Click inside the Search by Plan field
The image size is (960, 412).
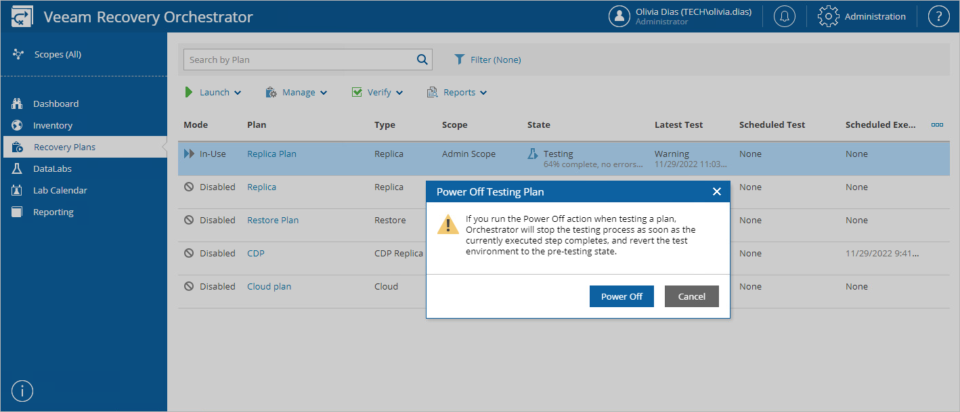298,60
